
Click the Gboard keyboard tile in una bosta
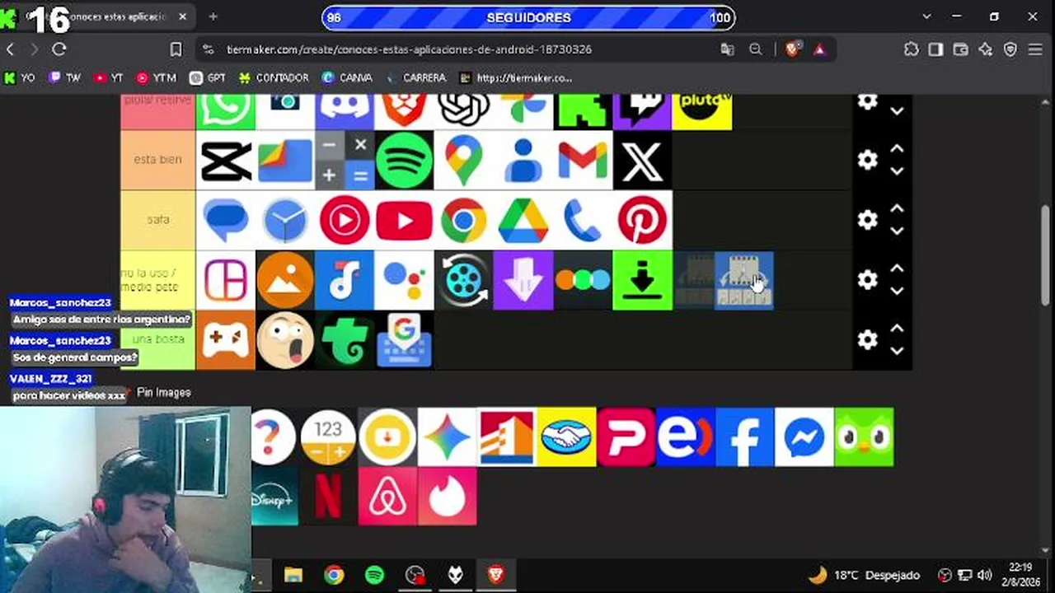tap(404, 339)
